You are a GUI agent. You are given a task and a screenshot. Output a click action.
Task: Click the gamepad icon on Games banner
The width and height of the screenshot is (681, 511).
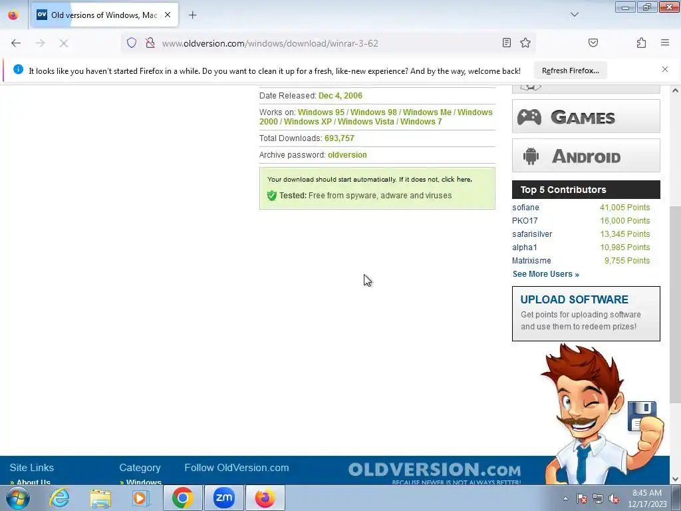click(x=529, y=117)
